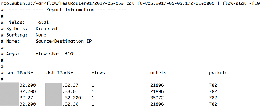Click the Sorting: None value
Screen dimensions: 263x107
click(x=41, y=35)
